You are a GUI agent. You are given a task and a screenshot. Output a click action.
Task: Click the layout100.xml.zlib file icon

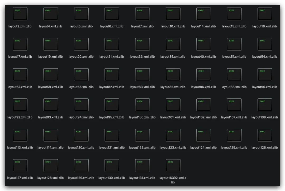pos(142,105)
